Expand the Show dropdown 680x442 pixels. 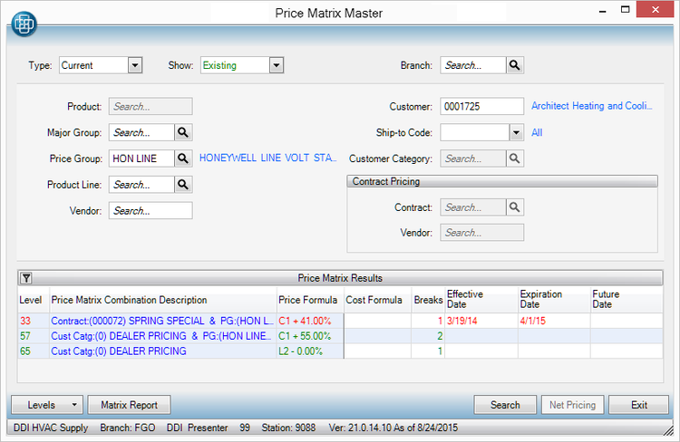277,65
